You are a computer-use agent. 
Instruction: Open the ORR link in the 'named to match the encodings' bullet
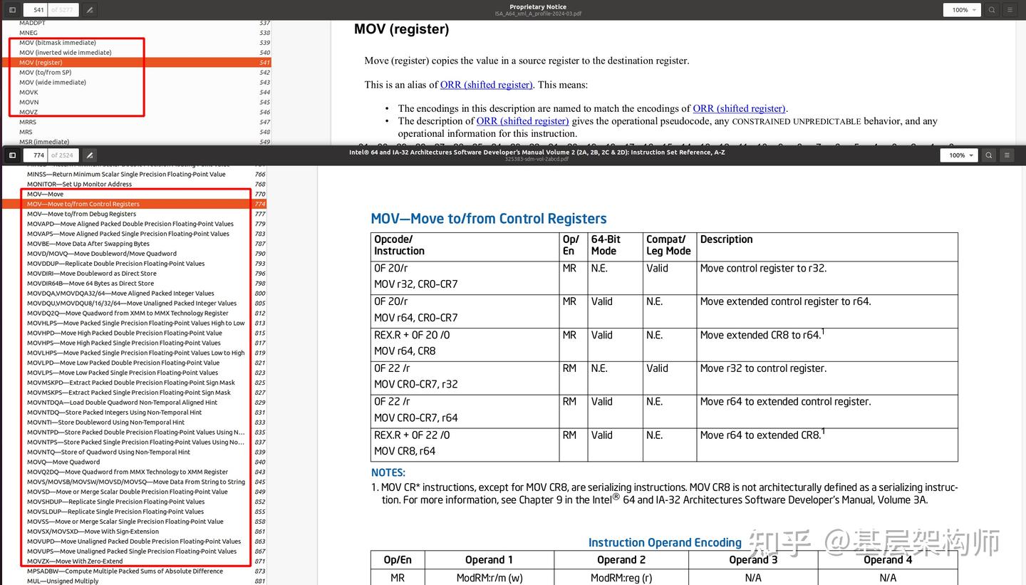tap(739, 108)
